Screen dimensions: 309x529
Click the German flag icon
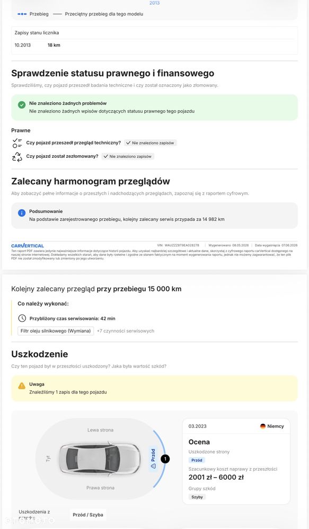[263, 426]
